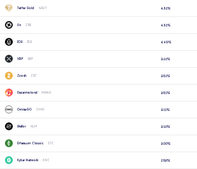Click the 0x ZRX logo icon
The height and width of the screenshot is (169, 197).
(9, 25)
